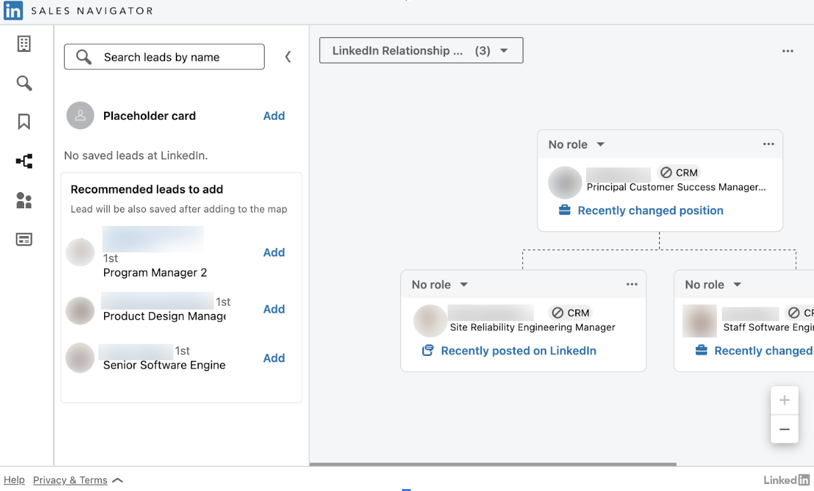Open No role dropdown on Principal Customer Success card
The width and height of the screenshot is (814, 491).
[x=577, y=145]
